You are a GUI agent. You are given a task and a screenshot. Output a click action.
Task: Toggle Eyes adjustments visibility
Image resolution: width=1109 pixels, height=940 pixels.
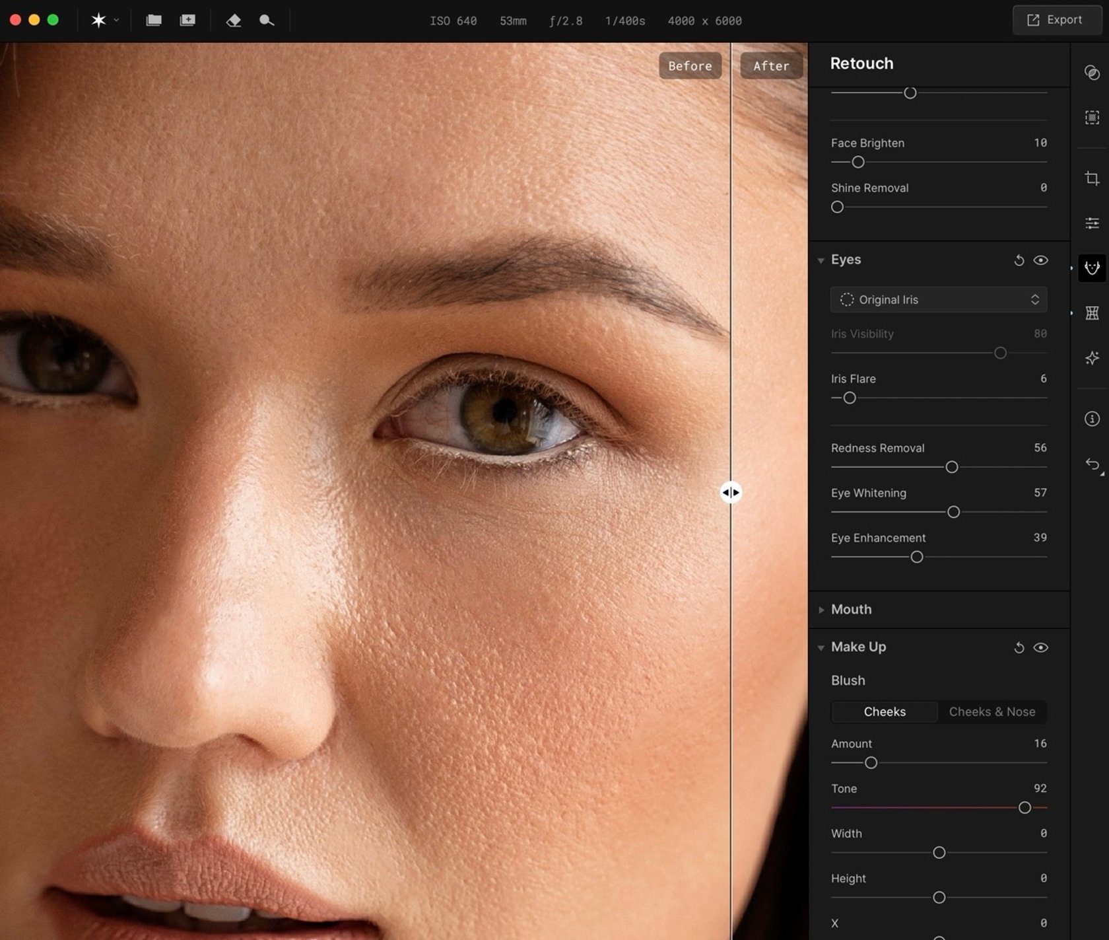click(x=1041, y=260)
